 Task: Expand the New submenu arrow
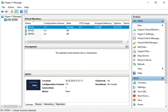coord(163,25)
